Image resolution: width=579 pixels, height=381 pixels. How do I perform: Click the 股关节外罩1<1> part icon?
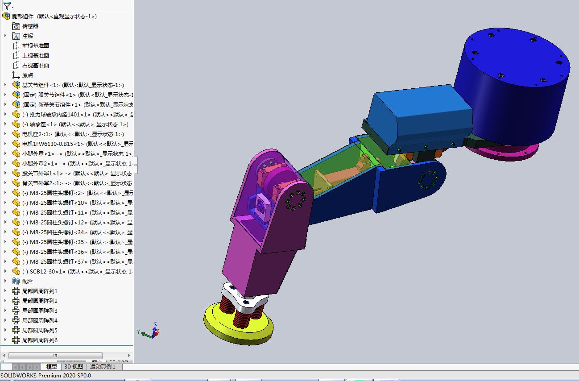point(16,173)
